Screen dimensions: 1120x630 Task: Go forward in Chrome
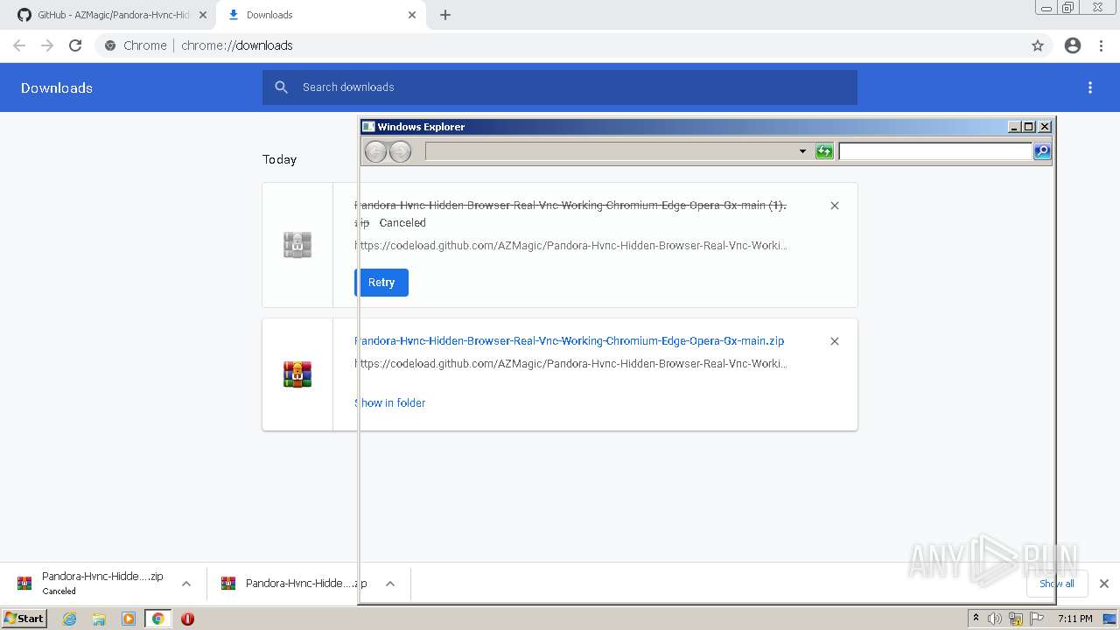click(47, 45)
